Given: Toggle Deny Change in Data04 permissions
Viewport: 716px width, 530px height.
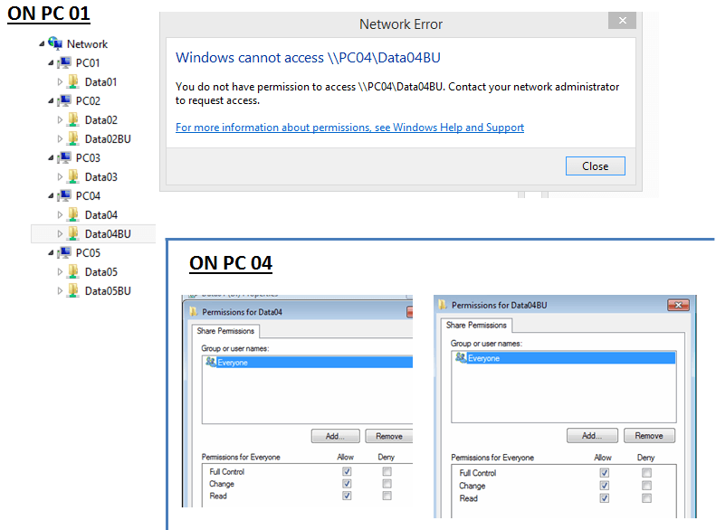Looking at the screenshot, I should click(x=387, y=484).
